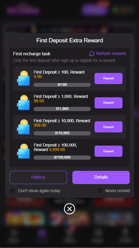Open the History view
Screen dimensions: 139x248
tap(38, 177)
